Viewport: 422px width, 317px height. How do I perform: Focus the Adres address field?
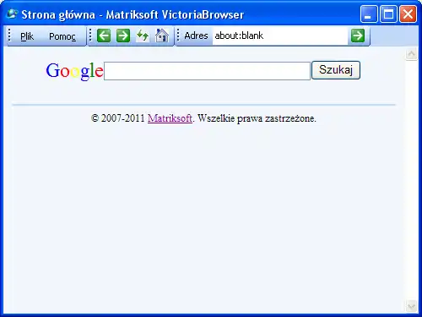pyautogui.click(x=280, y=36)
